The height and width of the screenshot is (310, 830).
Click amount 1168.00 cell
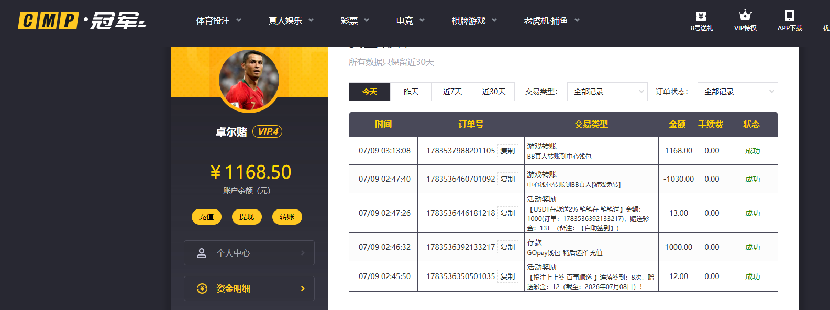click(679, 151)
